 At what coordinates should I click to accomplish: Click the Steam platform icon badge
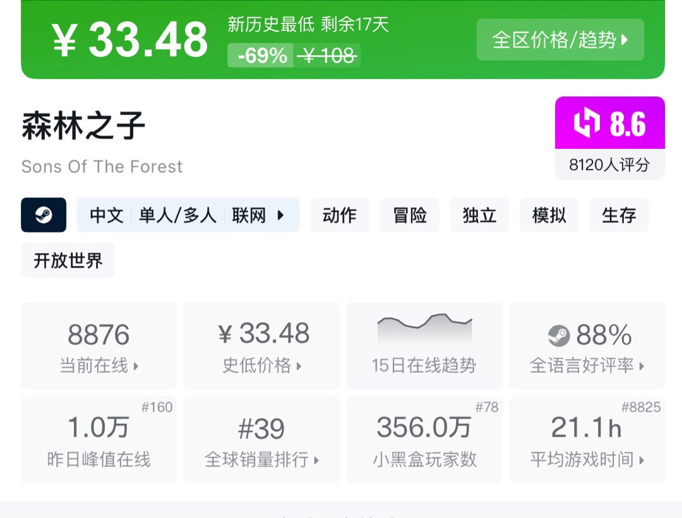[x=44, y=215]
